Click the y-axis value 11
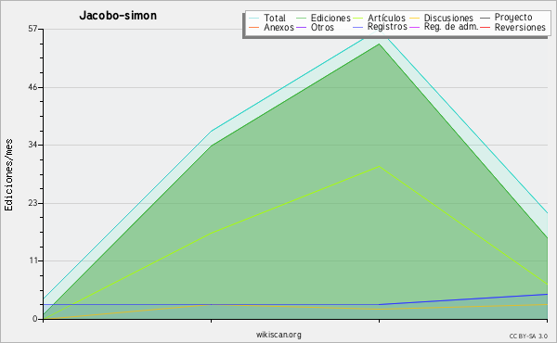The width and height of the screenshot is (557, 343). [x=33, y=260]
